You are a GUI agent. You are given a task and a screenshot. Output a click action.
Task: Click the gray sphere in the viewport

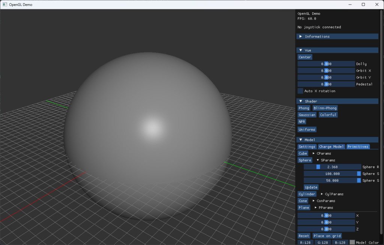pyautogui.click(x=148, y=136)
